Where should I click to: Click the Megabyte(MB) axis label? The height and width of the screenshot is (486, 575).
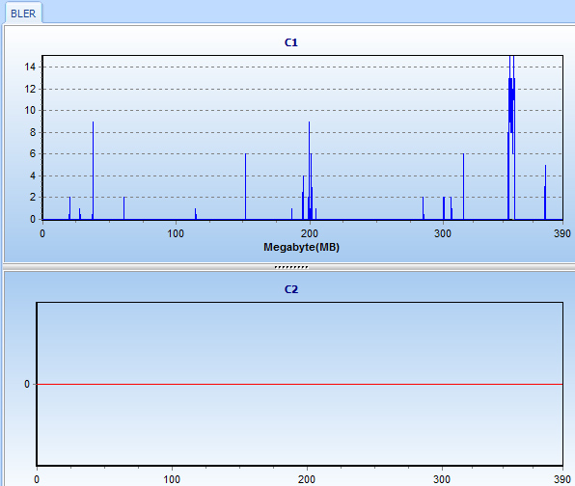[301, 247]
